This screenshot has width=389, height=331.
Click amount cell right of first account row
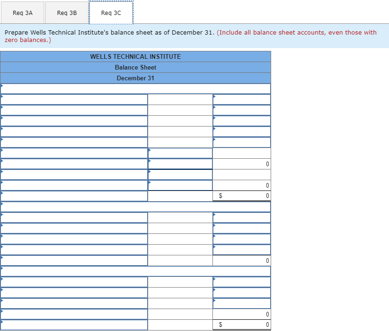(x=242, y=99)
